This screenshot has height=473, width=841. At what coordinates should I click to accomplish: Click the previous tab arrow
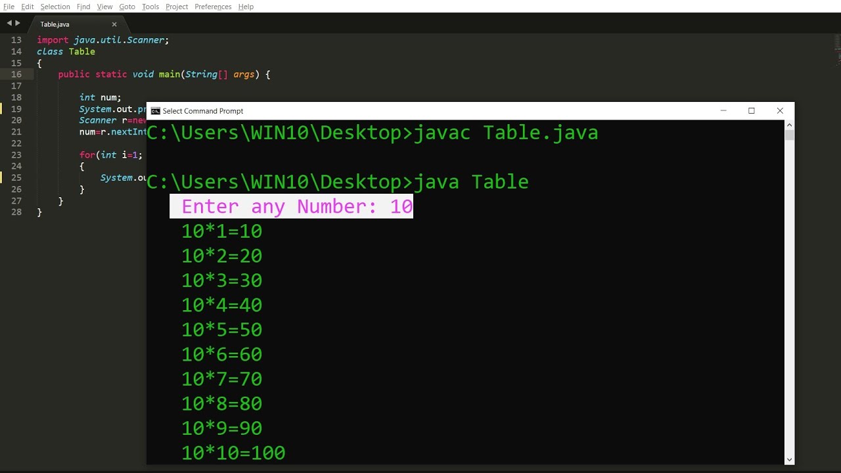click(9, 23)
